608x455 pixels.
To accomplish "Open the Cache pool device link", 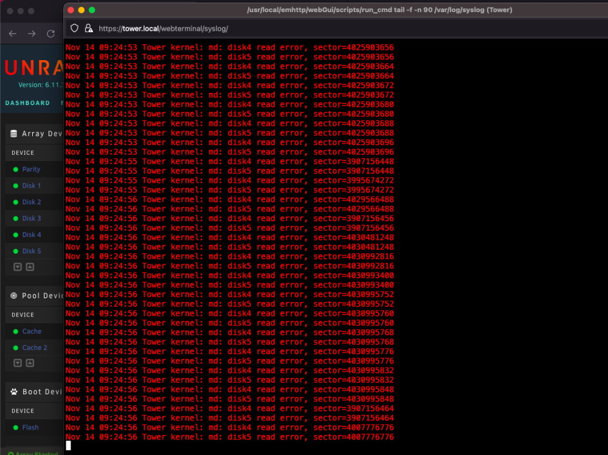I will click(32, 331).
